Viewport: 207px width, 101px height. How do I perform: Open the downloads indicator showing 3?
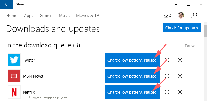(167, 16)
